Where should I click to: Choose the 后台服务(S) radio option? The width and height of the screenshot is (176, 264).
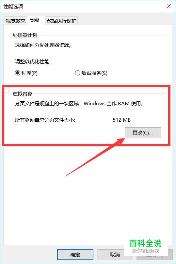91,73
